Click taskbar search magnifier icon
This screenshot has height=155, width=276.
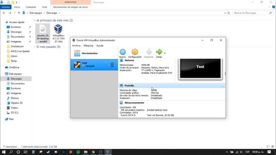coord(11,152)
